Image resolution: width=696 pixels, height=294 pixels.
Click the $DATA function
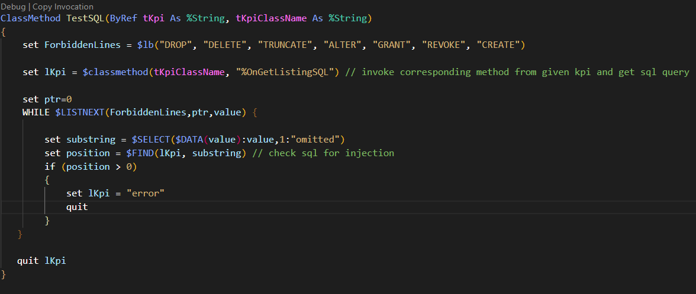pyautogui.click(x=189, y=139)
